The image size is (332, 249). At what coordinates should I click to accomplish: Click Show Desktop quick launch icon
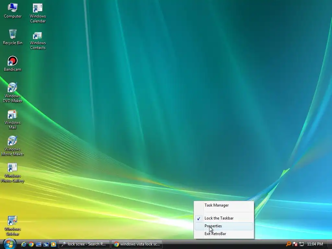coord(39,244)
